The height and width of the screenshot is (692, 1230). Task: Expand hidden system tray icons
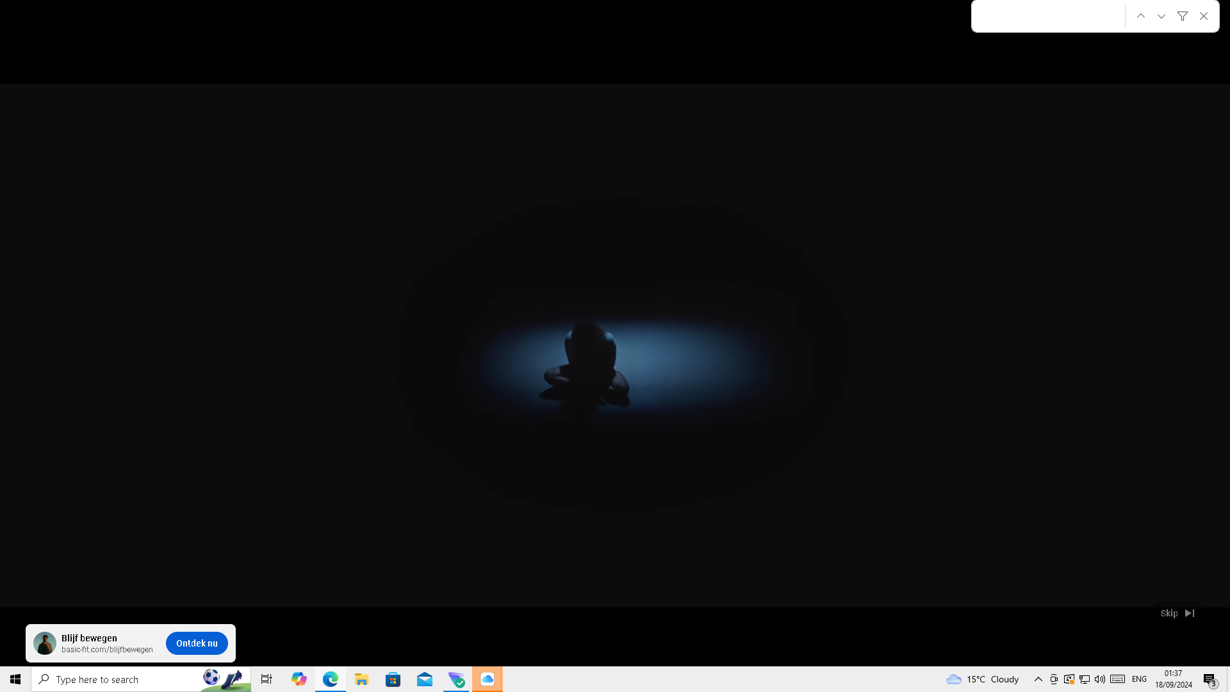click(x=1038, y=679)
